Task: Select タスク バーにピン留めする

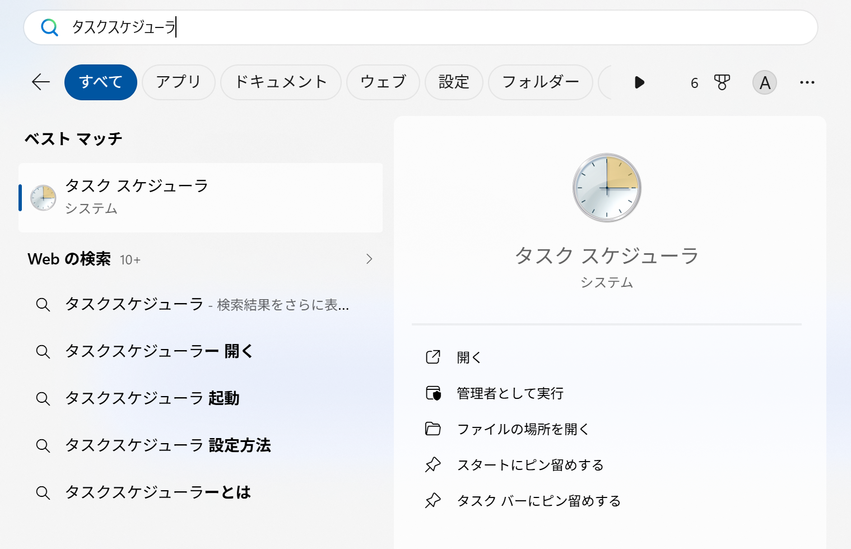Action: [x=539, y=501]
